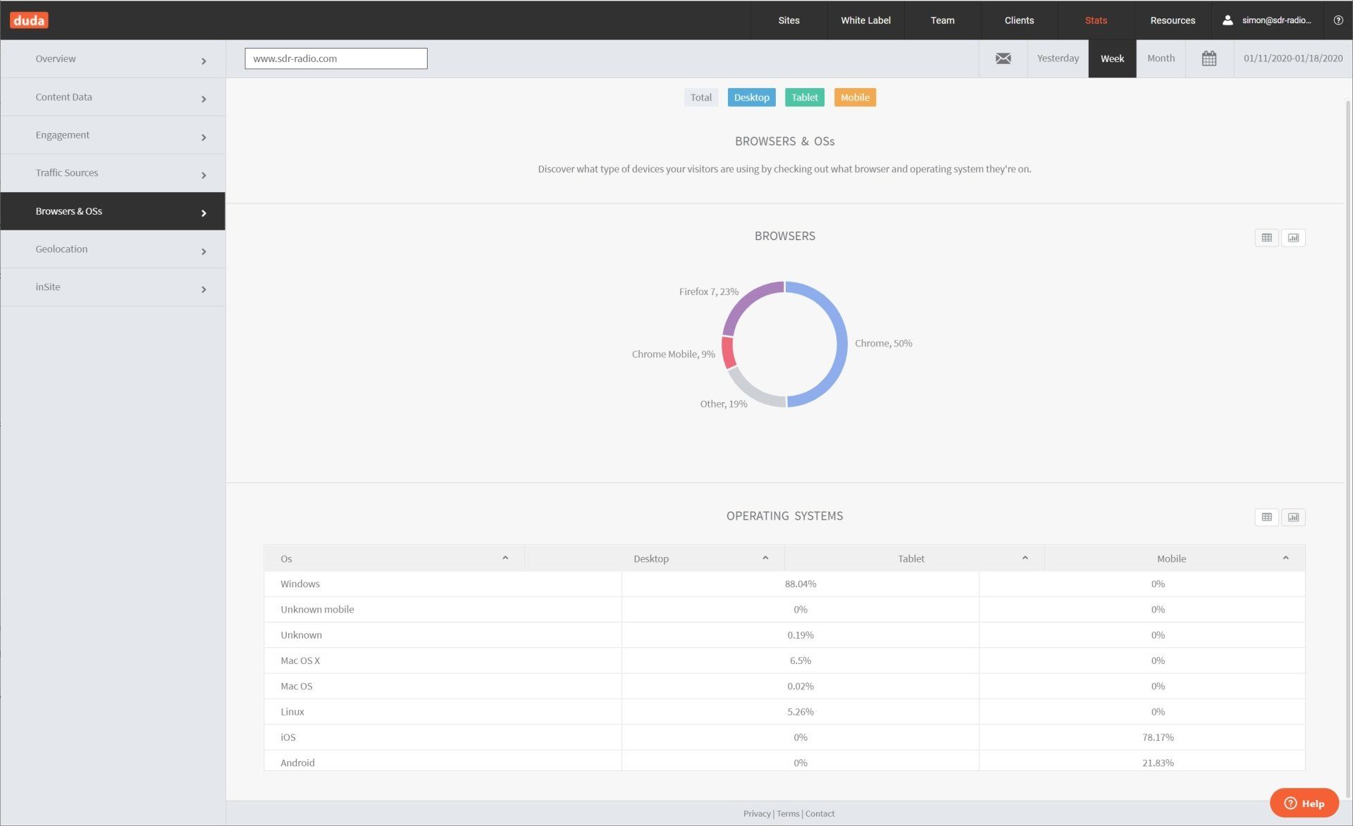
Task: Open the Clients top menu
Action: click(1019, 20)
